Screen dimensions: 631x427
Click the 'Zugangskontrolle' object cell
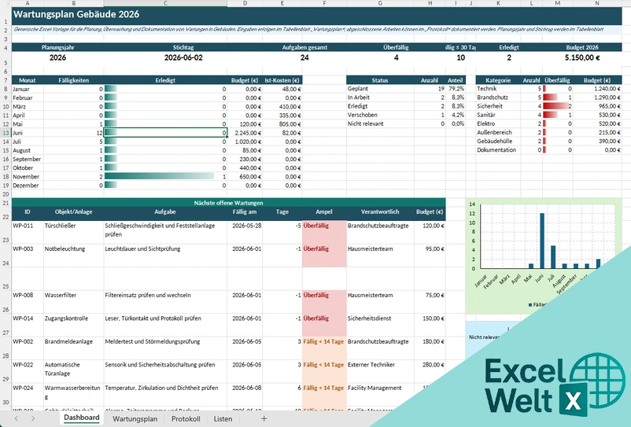[74, 325]
